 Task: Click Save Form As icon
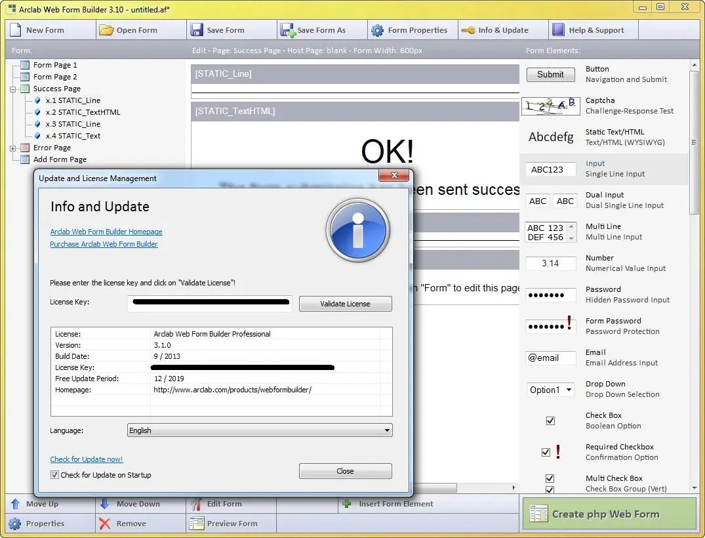(x=287, y=30)
